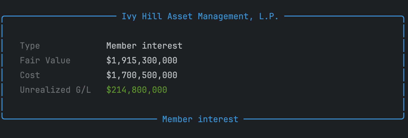Click the word "Ivy" in the title

click(129, 16)
